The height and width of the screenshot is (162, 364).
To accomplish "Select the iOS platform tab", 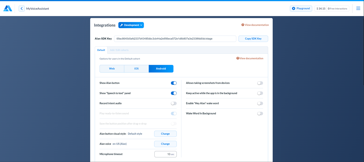I will [x=136, y=69].
